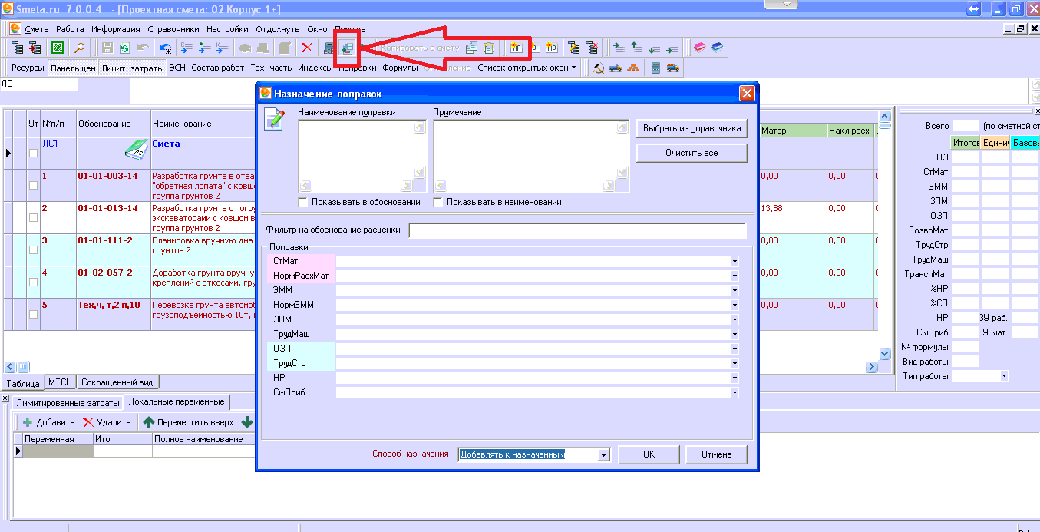Open the 'Справочники' menu

pos(173,29)
